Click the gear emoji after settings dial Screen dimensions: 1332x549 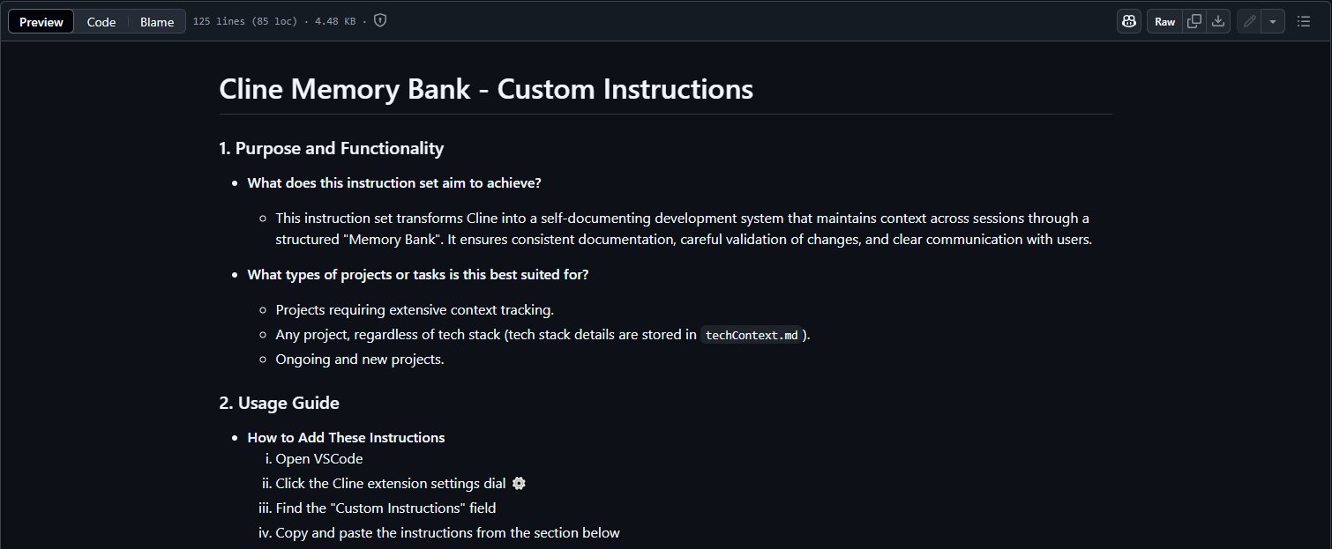[519, 483]
